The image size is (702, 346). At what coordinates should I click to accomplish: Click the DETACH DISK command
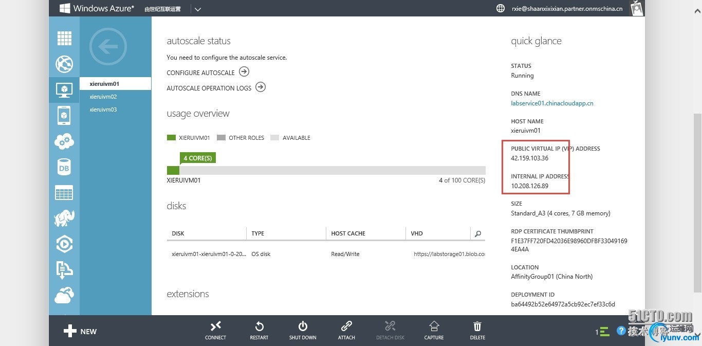pyautogui.click(x=390, y=330)
